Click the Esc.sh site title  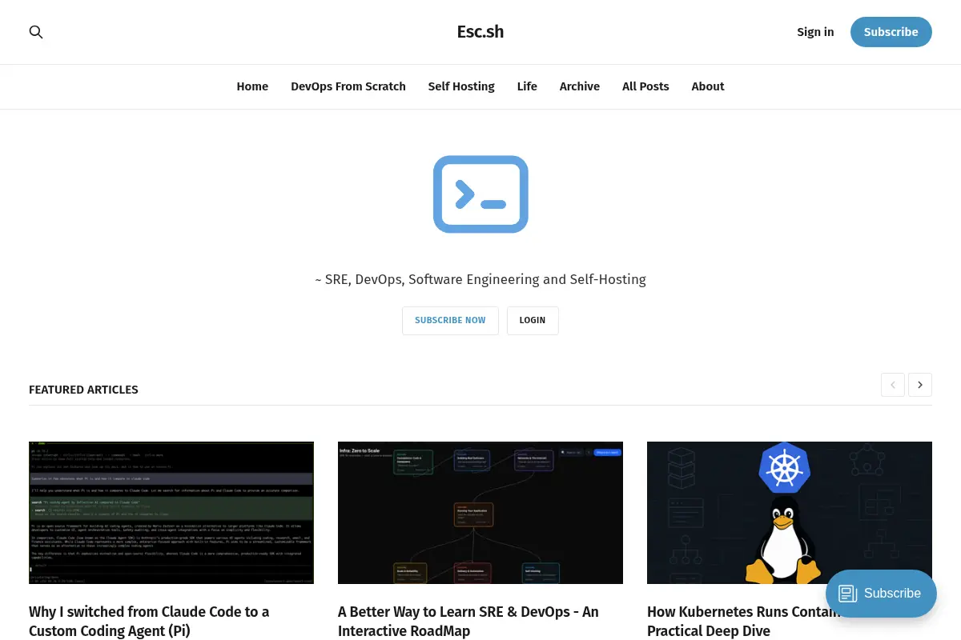pyautogui.click(x=480, y=32)
